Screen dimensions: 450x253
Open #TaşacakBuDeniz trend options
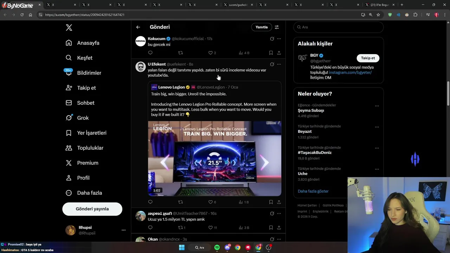[377, 148]
